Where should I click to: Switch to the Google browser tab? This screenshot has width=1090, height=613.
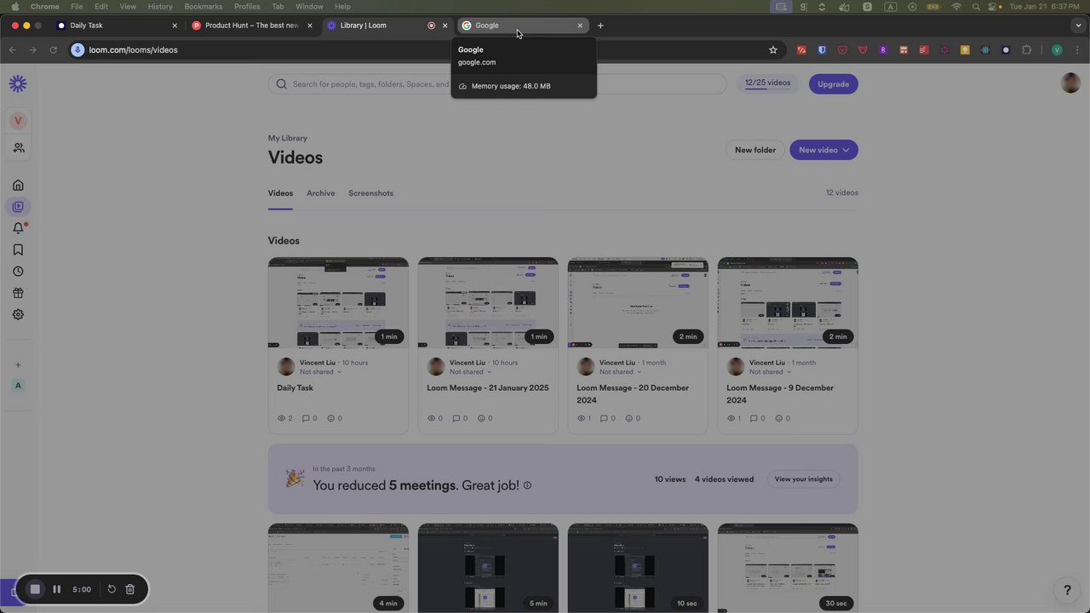point(524,26)
